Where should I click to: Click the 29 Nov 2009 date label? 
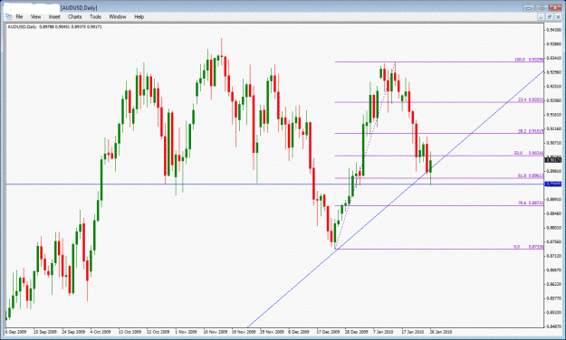pyautogui.click(x=273, y=332)
